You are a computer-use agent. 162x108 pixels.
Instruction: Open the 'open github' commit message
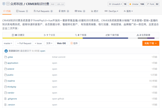tap(58, 99)
